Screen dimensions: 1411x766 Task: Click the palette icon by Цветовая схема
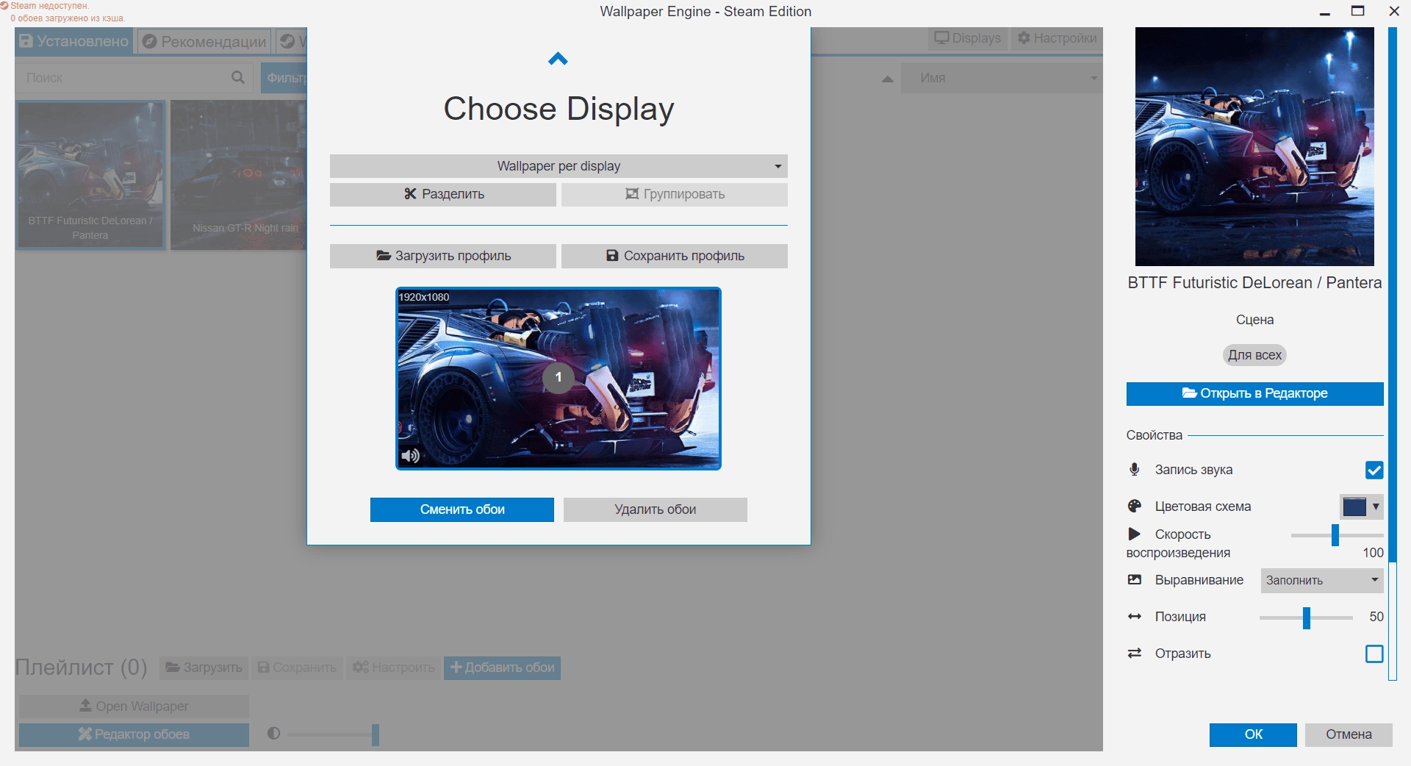coord(1135,506)
